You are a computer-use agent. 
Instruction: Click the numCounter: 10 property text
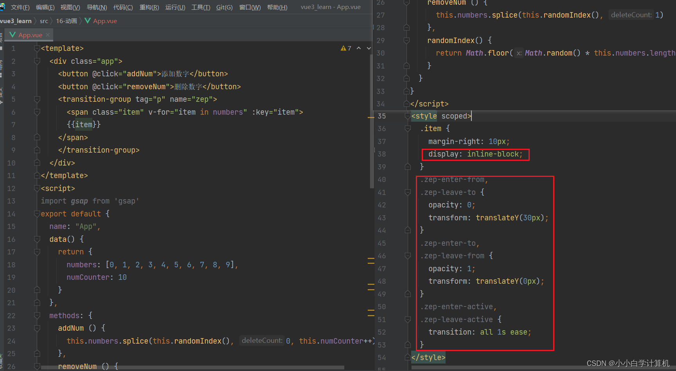click(97, 277)
